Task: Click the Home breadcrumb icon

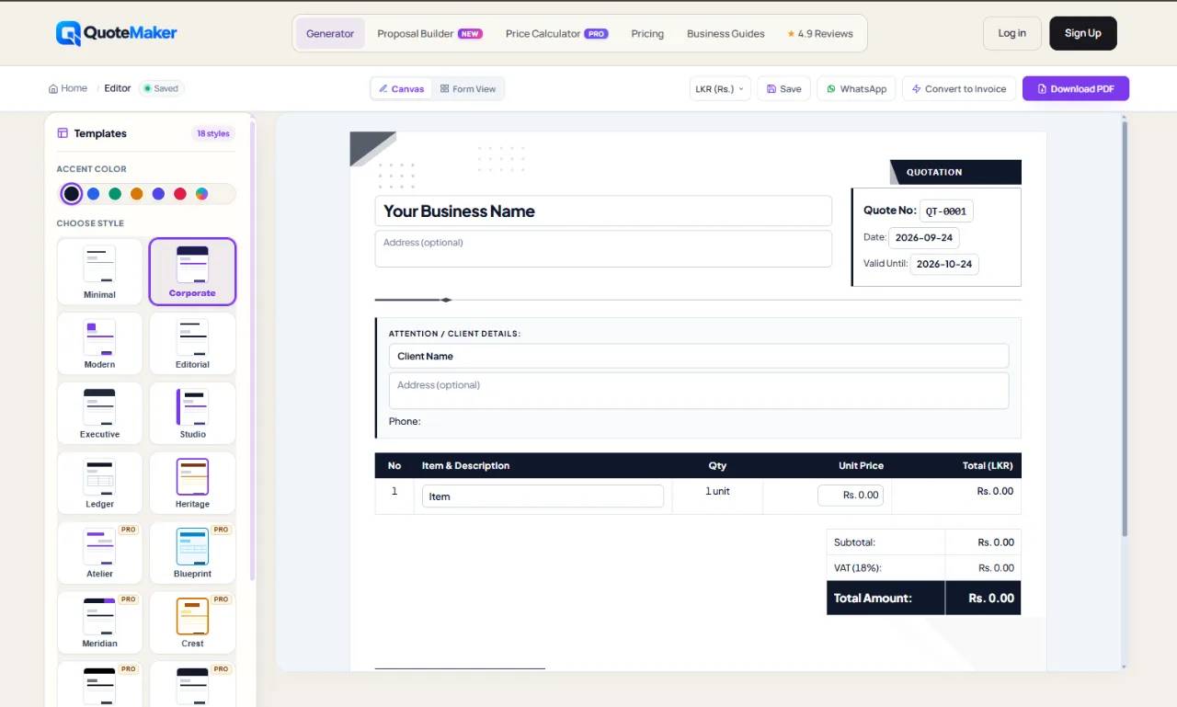Action: click(53, 88)
